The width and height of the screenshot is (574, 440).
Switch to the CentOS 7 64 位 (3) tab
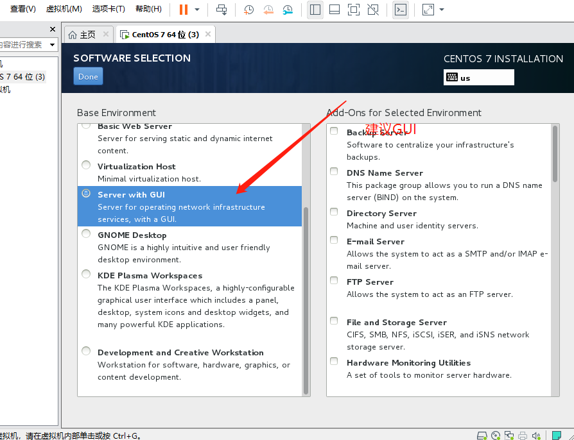tap(166, 35)
